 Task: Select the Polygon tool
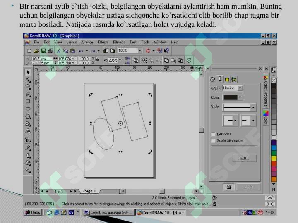pos(28,116)
